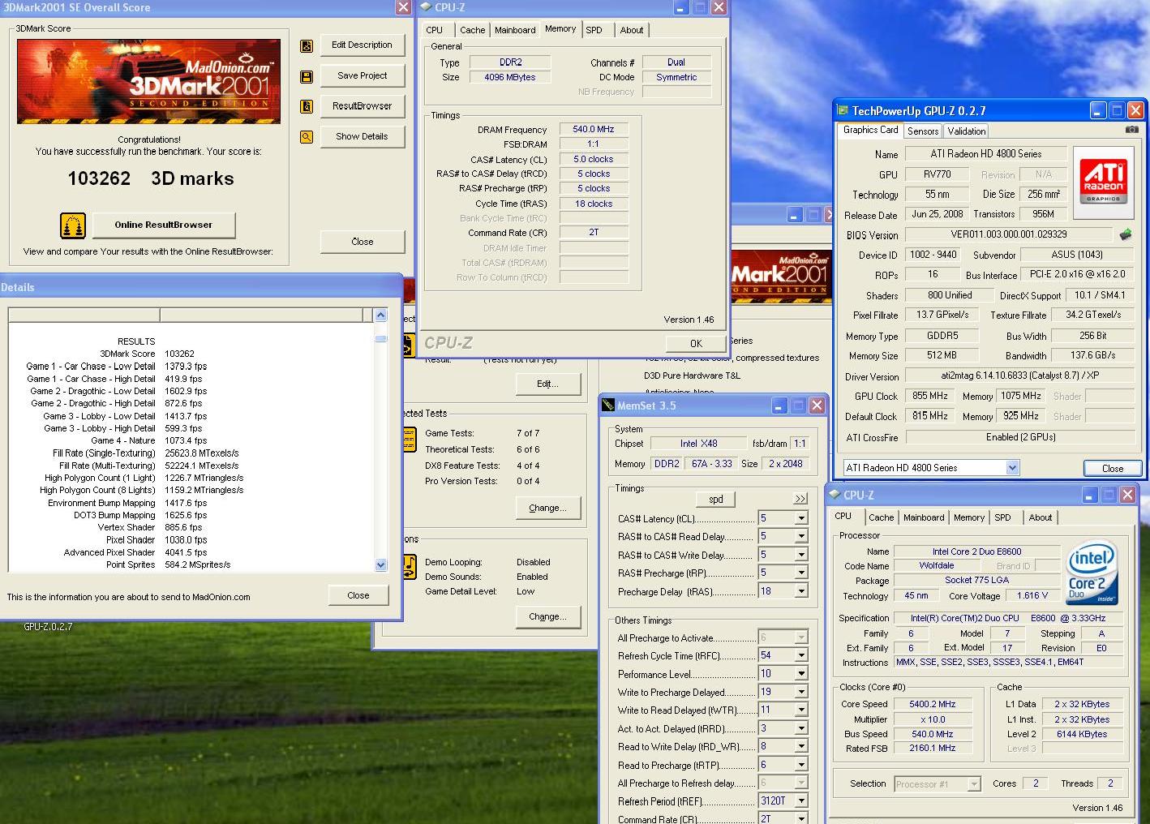
Task: Open the Processor #1 selection dropdown
Action: (974, 784)
